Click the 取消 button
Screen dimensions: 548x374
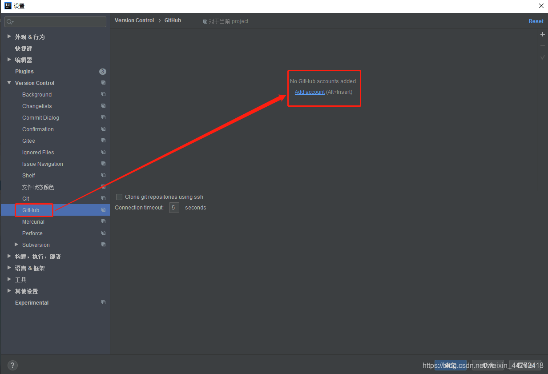tap(488, 366)
